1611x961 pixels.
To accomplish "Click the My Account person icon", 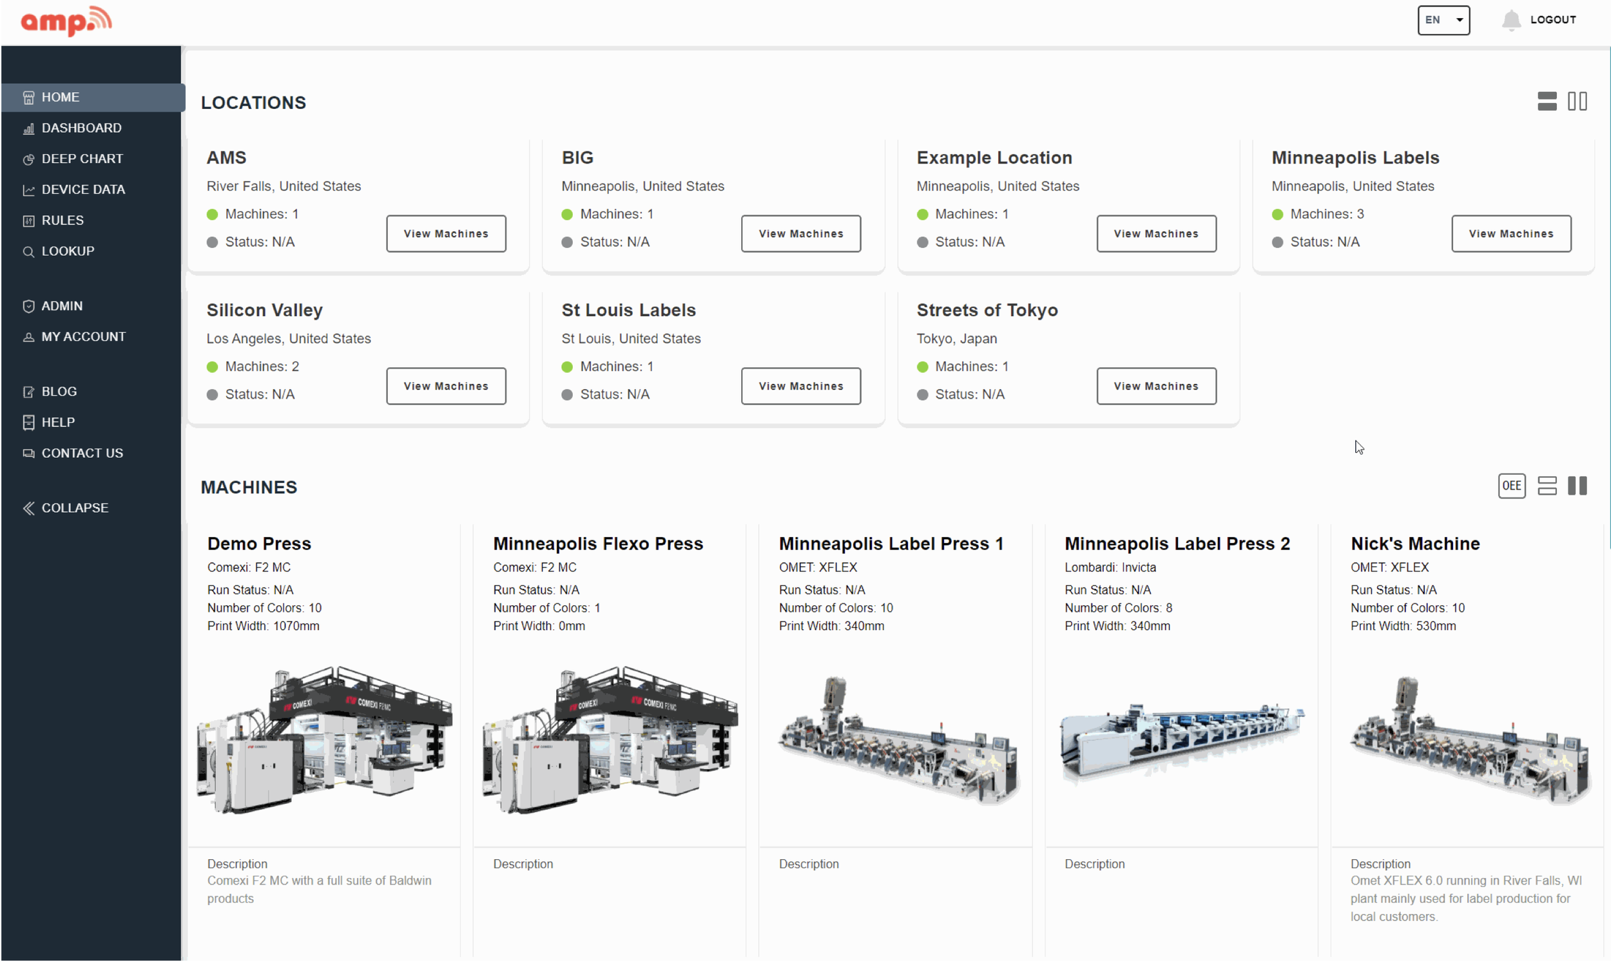I will (x=28, y=337).
